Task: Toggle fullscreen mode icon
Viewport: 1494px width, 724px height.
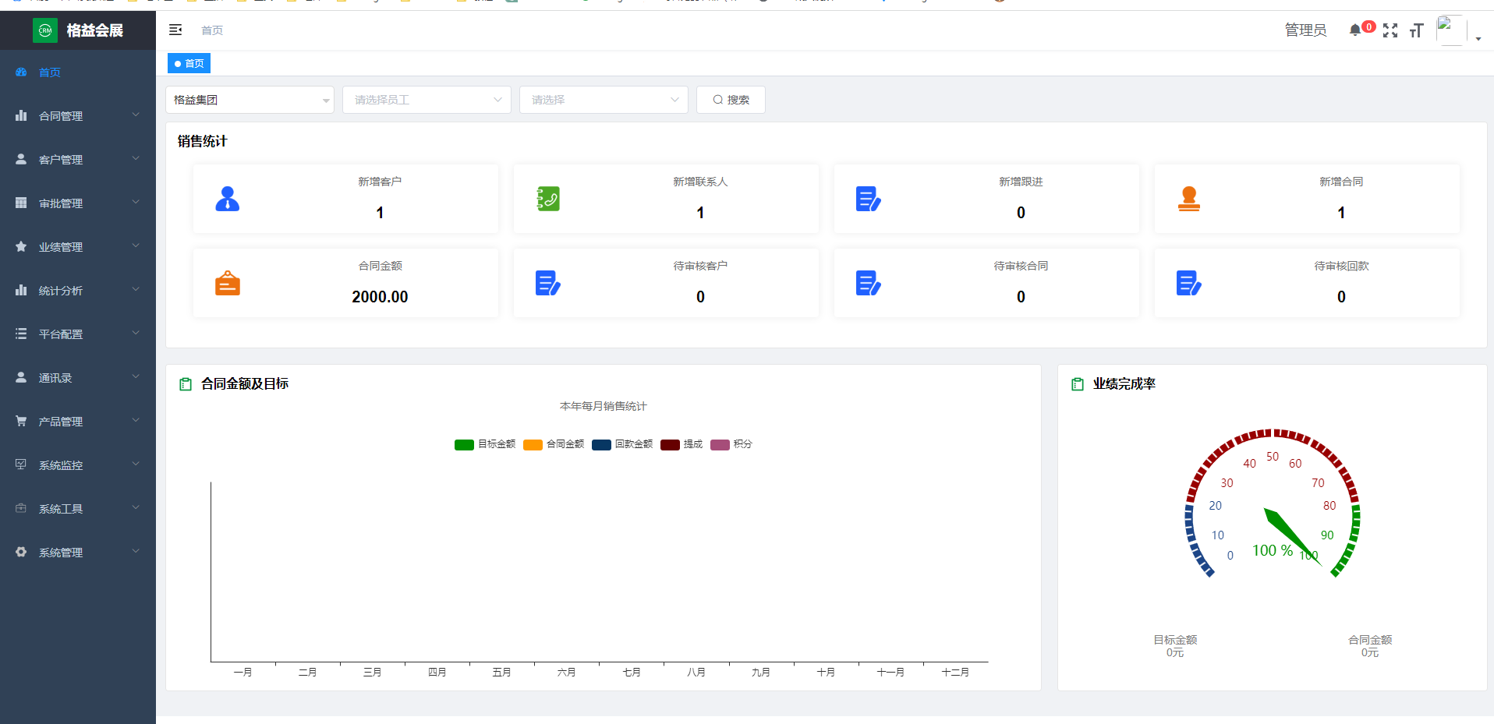Action: coord(1390,30)
